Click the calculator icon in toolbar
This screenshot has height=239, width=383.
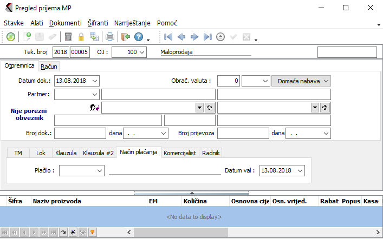tap(68, 37)
